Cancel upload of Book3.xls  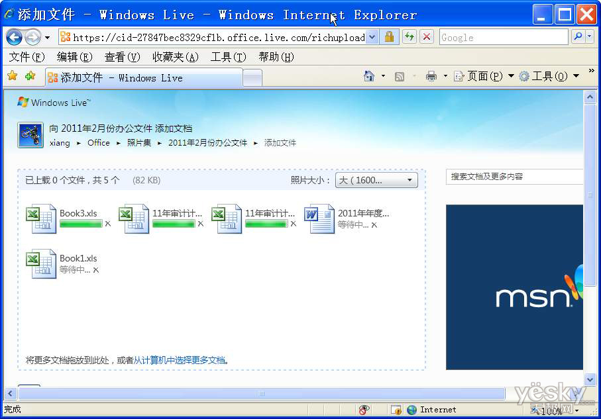[x=108, y=224]
